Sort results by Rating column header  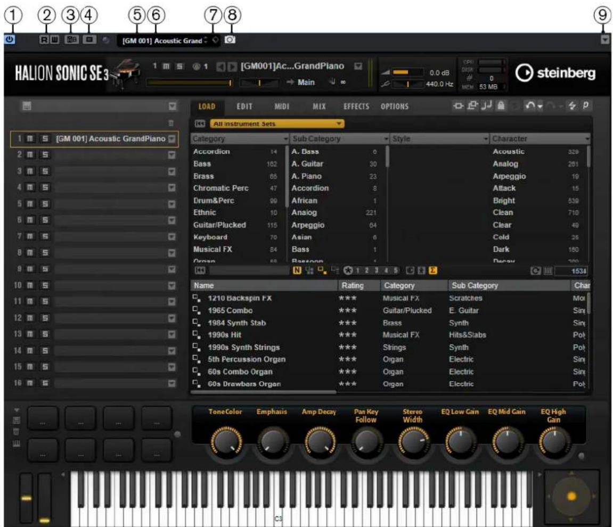tap(359, 285)
